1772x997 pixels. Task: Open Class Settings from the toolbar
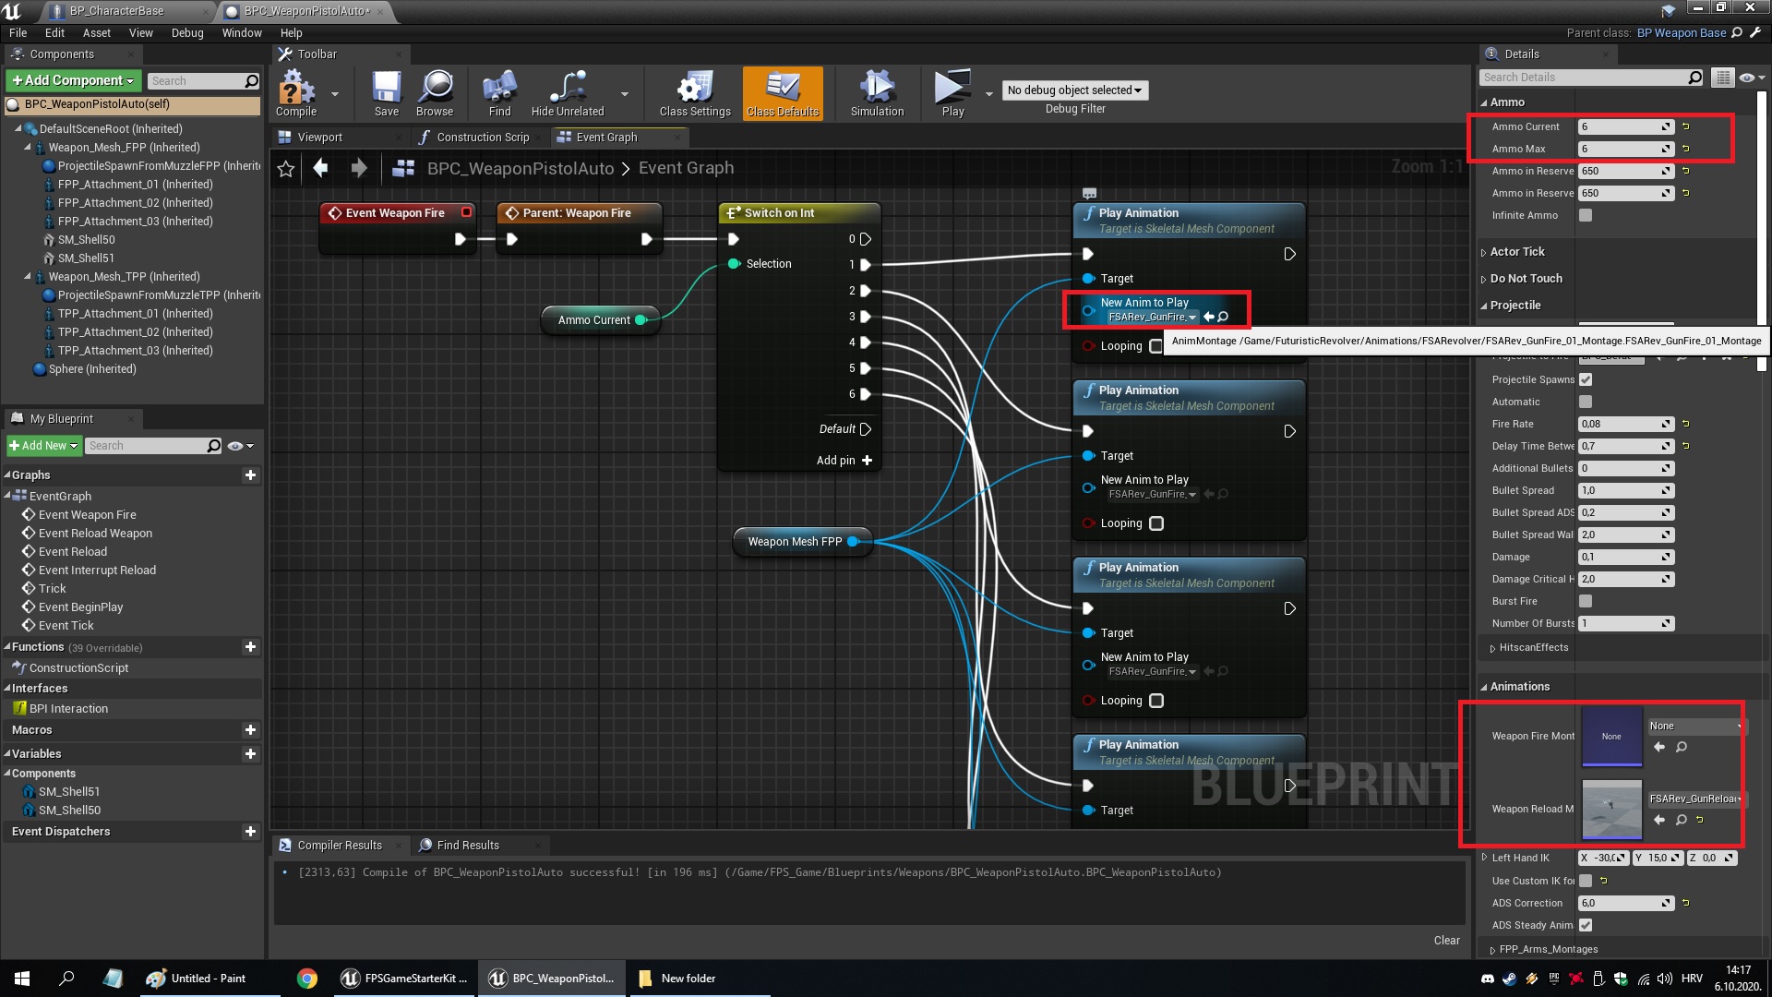(693, 92)
